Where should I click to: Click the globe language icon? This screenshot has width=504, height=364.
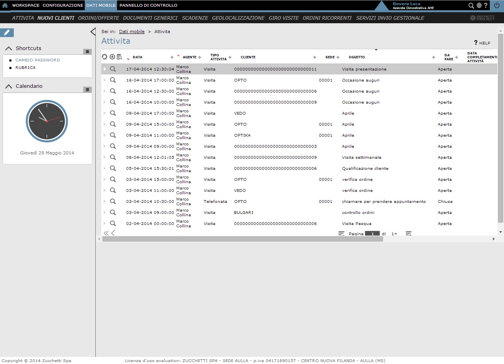point(479,6)
